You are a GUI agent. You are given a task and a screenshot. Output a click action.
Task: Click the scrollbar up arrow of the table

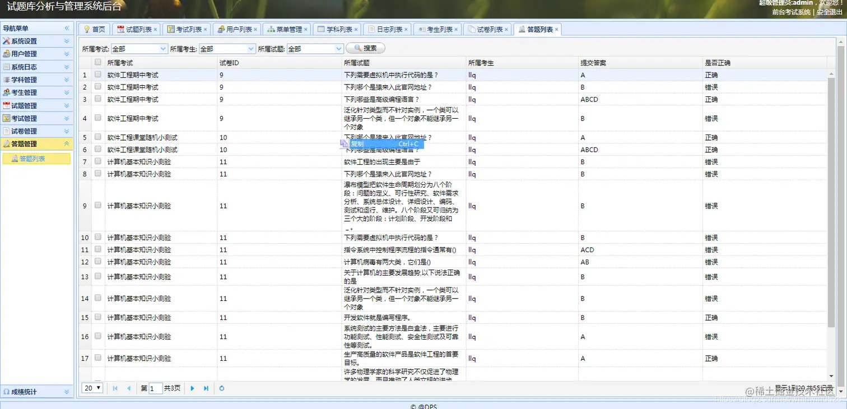click(x=831, y=73)
